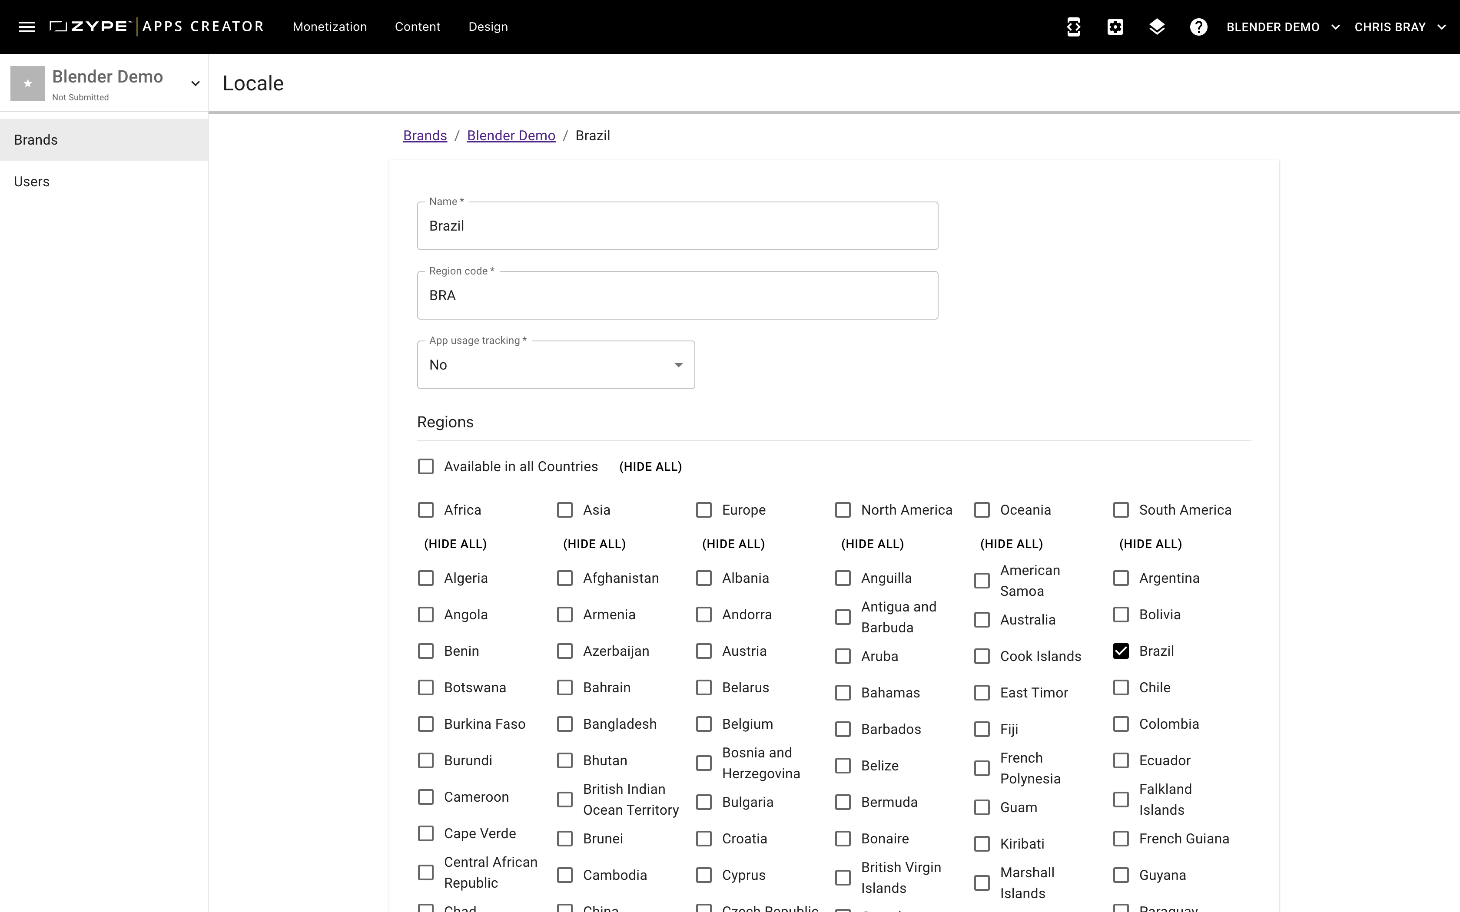1460x912 pixels.
Task: Open the hamburger navigation menu
Action: tap(27, 26)
